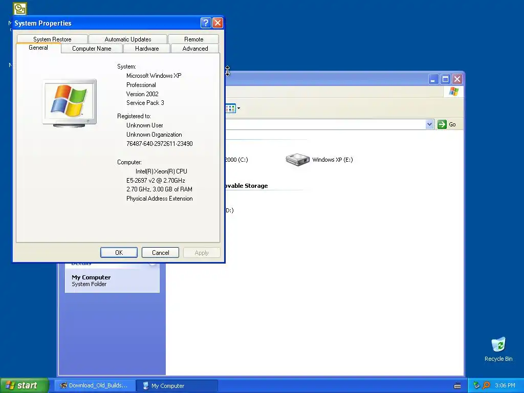
Task: Click the "Computer:" label
Action: point(129,162)
